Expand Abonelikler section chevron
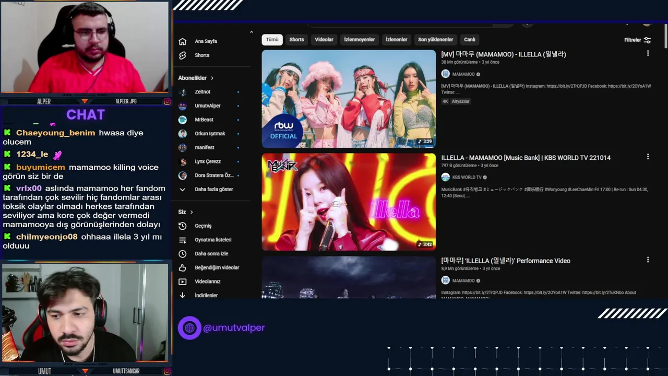The image size is (668, 376). point(212,78)
